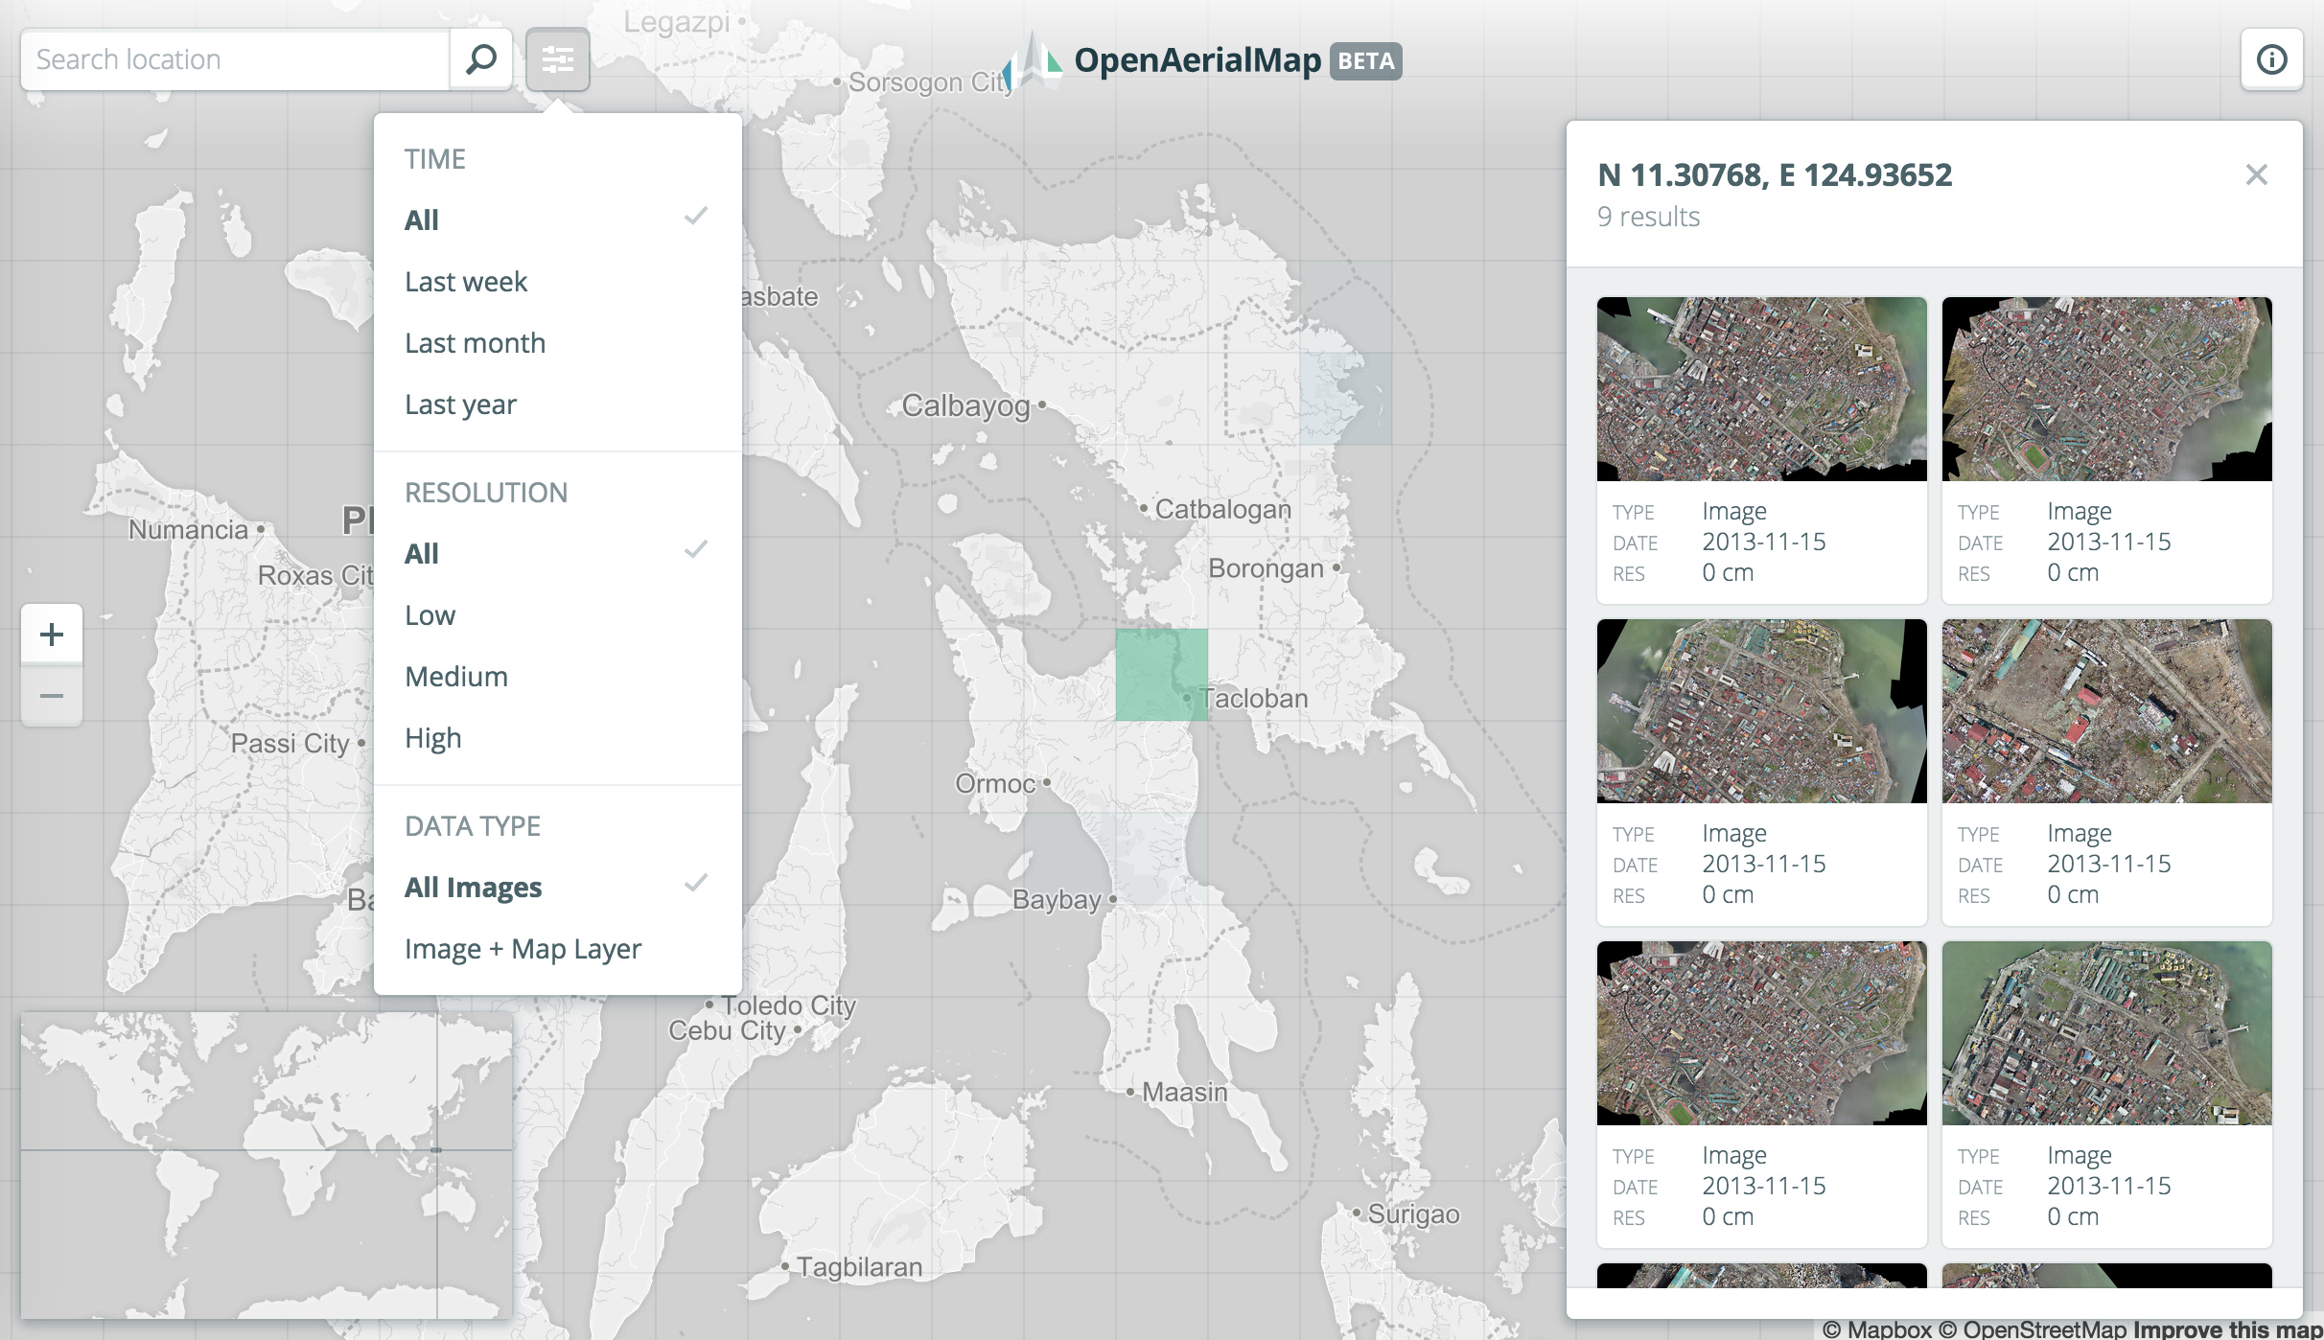Click the Borongan city label

tap(1266, 568)
